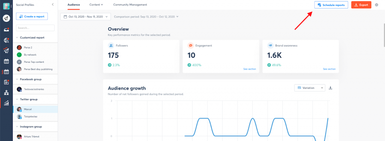The image size is (385, 141).
Task: Click the Brand awareness megaphone icon
Action: tap(270, 45)
